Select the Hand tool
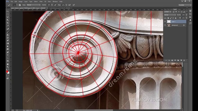The image size is (198, 111). [x=7, y=64]
